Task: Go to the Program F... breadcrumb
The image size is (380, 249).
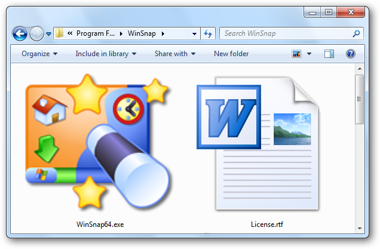Action: point(94,34)
